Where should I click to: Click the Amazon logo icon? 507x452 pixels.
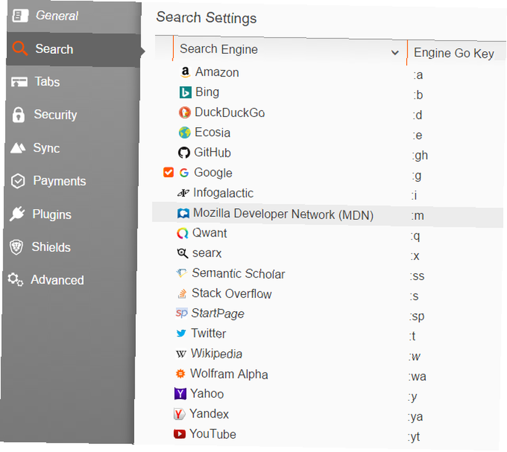click(x=185, y=72)
